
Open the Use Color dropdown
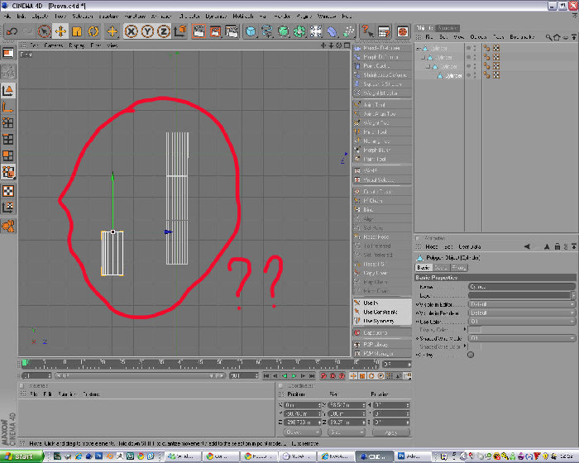(x=522, y=322)
